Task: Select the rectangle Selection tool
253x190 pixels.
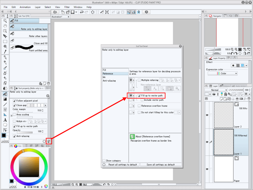Action: point(5,41)
